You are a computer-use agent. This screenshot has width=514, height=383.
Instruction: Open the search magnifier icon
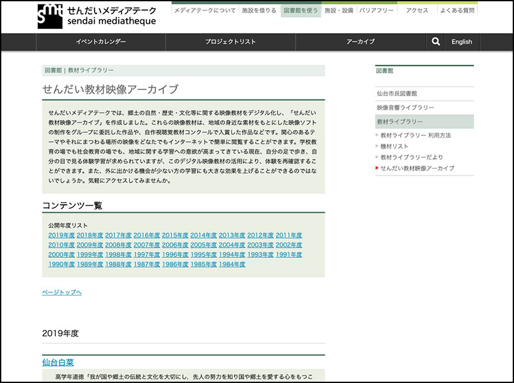pos(436,41)
